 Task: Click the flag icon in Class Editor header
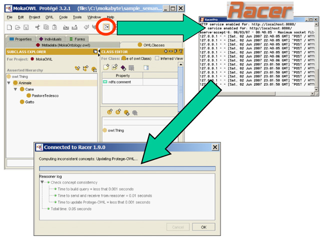[x=175, y=51]
